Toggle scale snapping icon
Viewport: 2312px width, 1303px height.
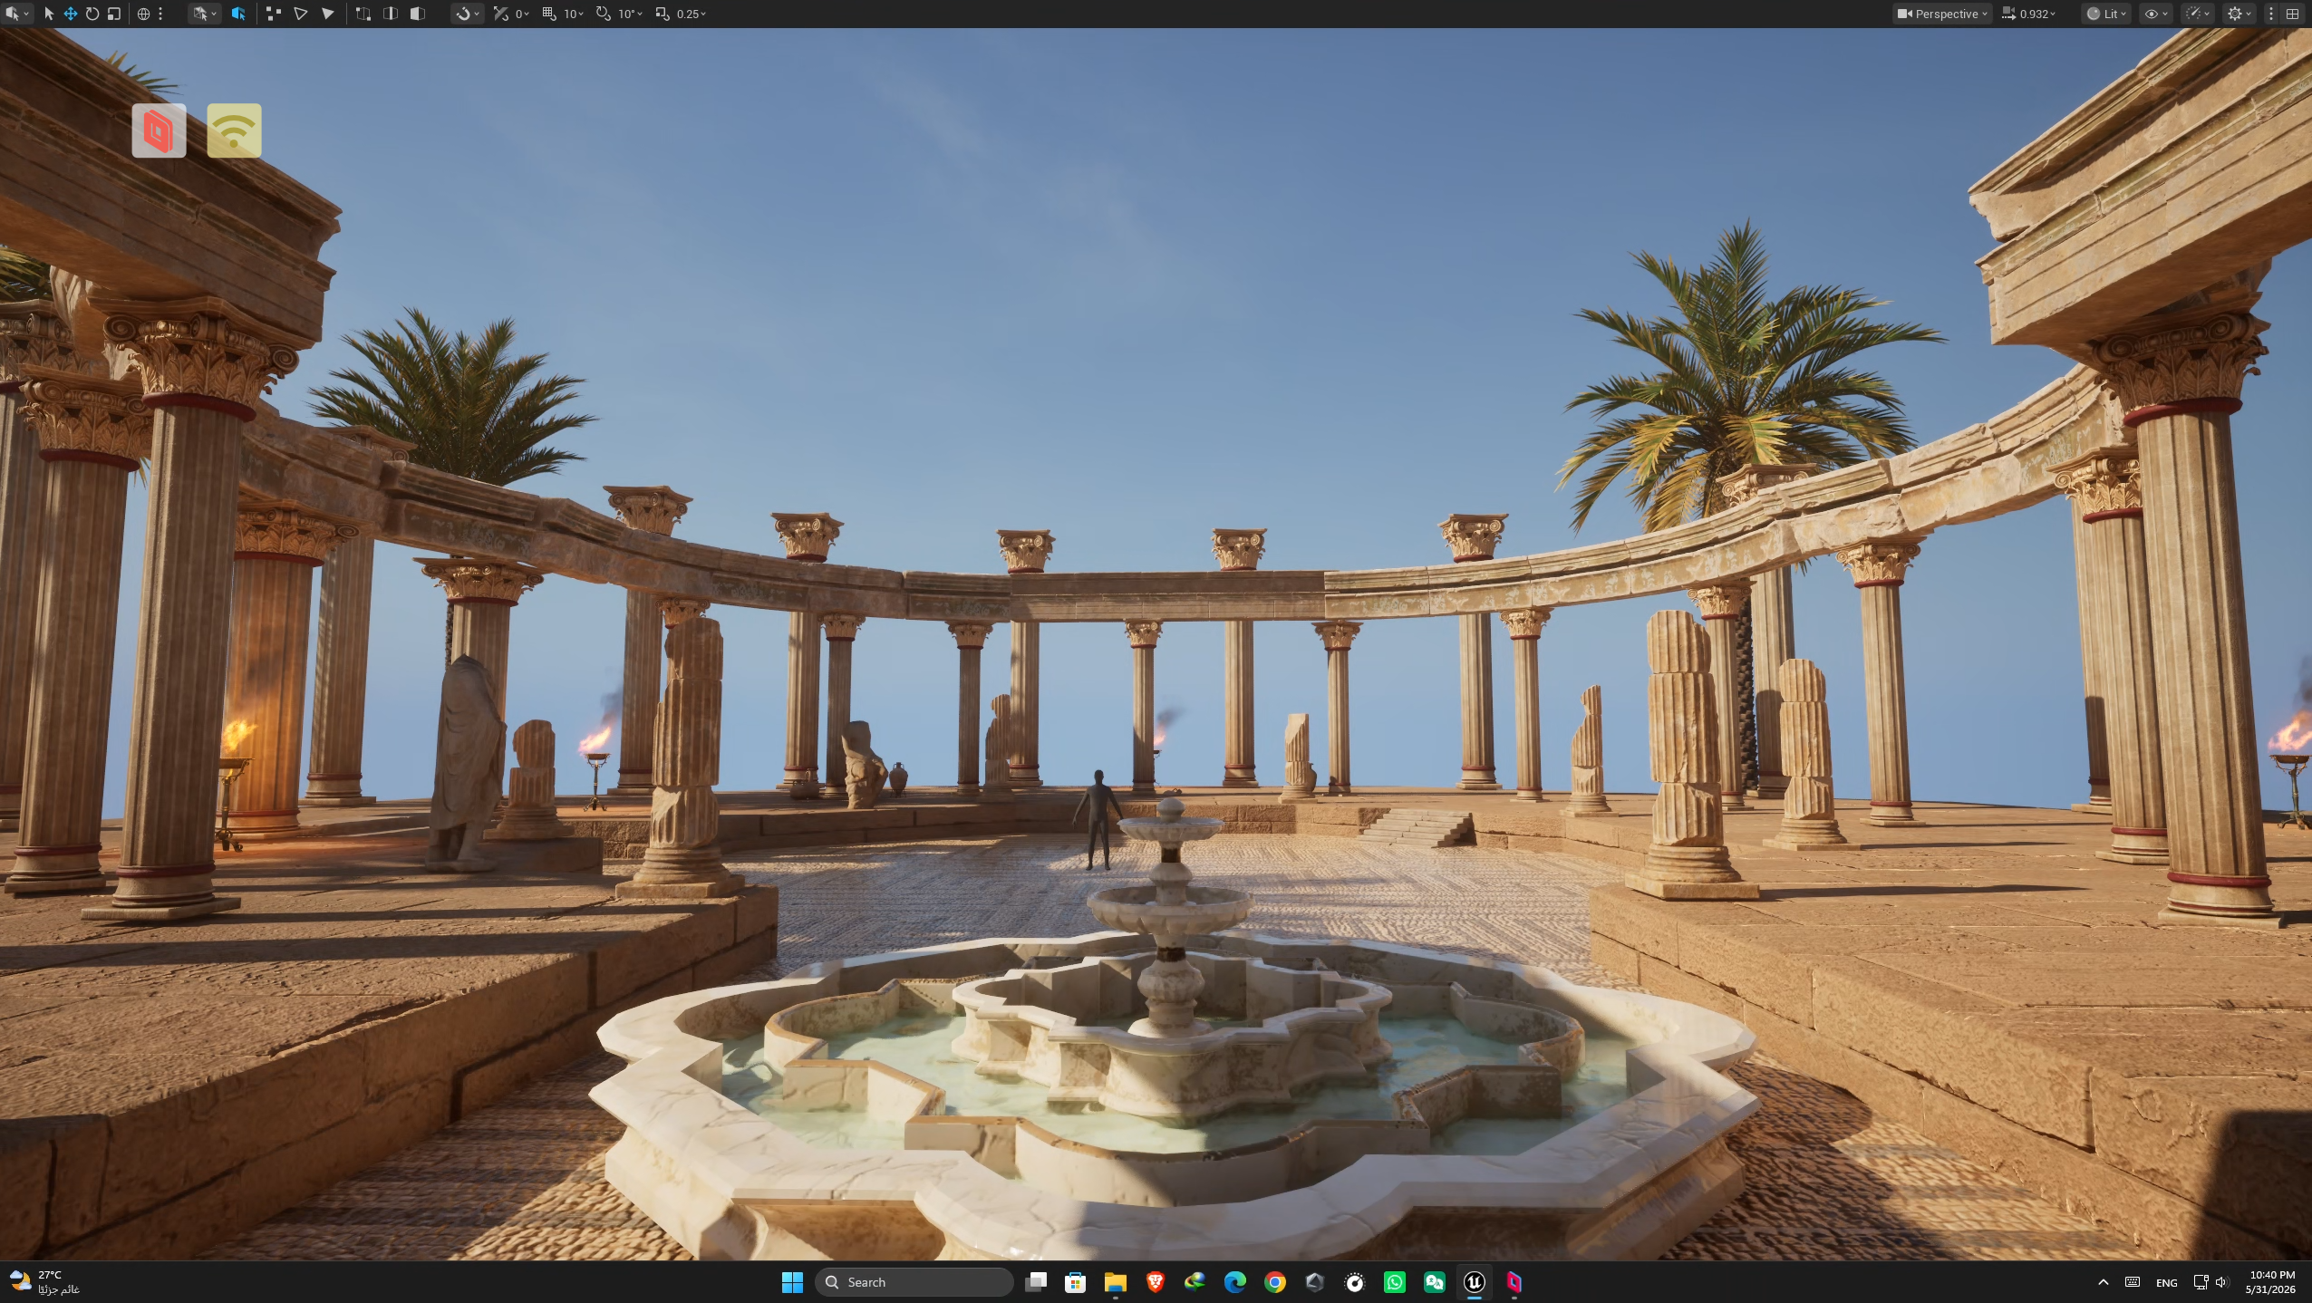tap(663, 14)
